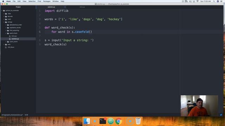Open the Selection menu
The height and width of the screenshot is (126, 225).
[32, 1]
